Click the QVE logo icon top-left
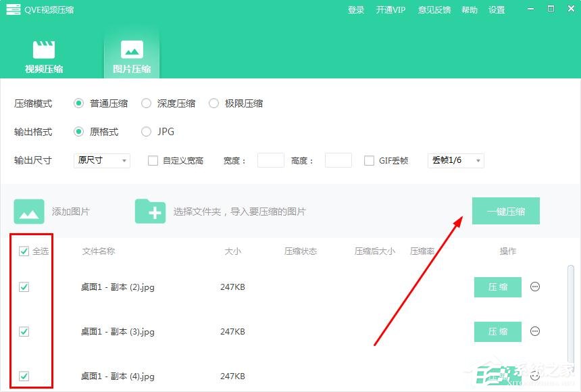The image size is (581, 392). 12,9
